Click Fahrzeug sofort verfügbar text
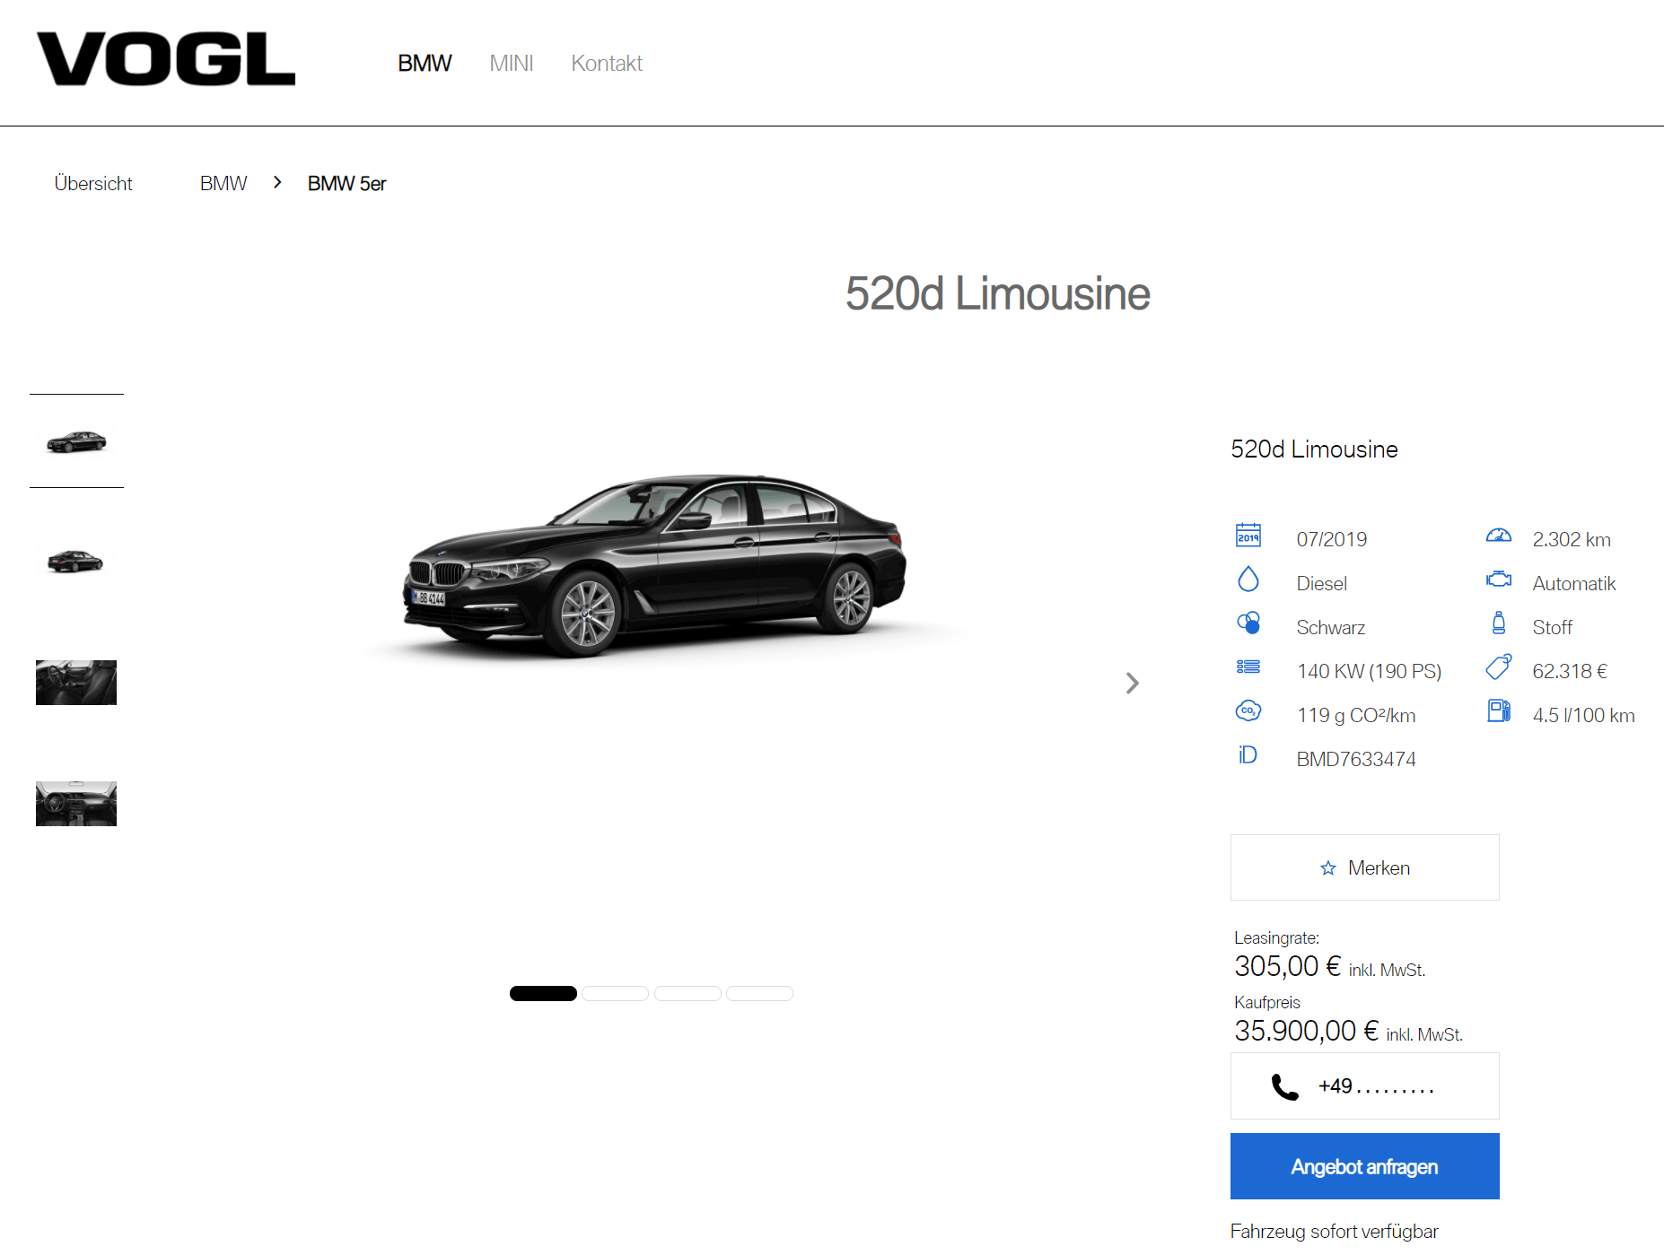Image resolution: width=1664 pixels, height=1255 pixels. pyautogui.click(x=1335, y=1231)
